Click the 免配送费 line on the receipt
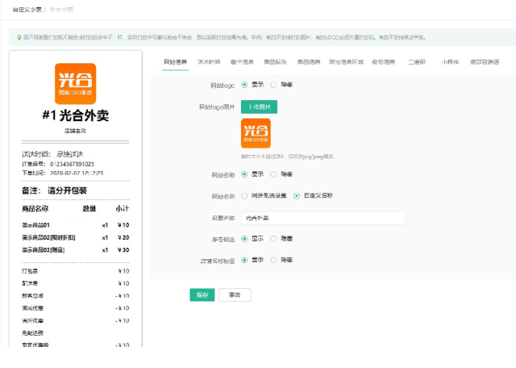Screen dimensions: 516x368 pyautogui.click(x=32, y=333)
